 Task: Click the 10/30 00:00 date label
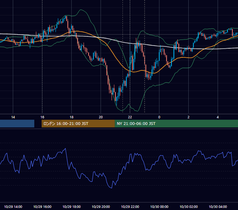pyautogui.click(x=159, y=206)
